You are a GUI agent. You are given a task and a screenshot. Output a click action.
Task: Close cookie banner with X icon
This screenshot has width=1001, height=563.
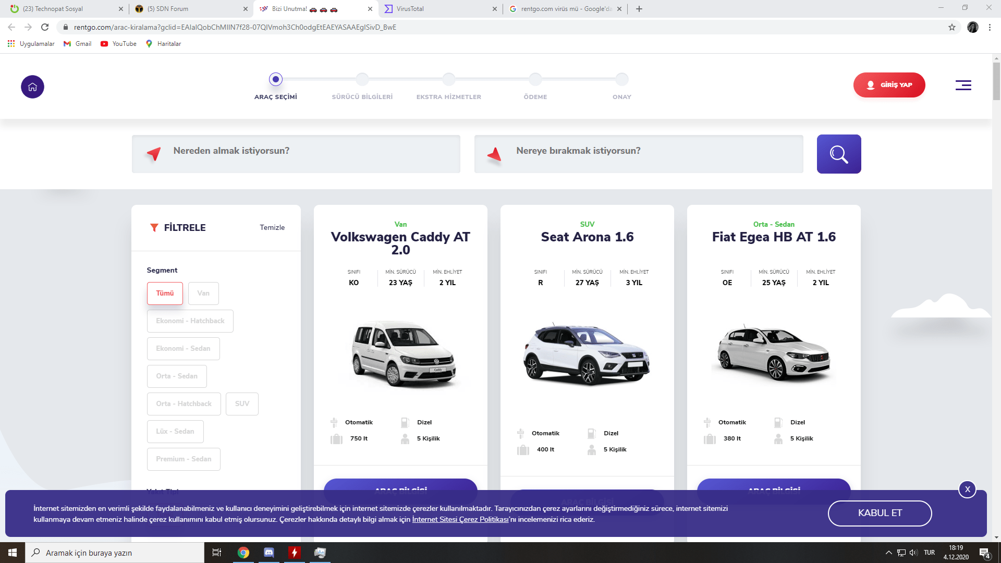[967, 489]
